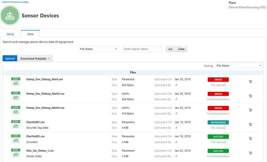This screenshot has height=162, width=267.
Task: Click SUCCESS status badge for Disc_Ser_Demo_1.csv
Action: coord(218,151)
